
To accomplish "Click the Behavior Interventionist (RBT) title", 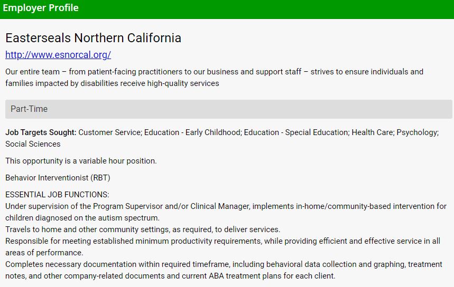I will 58,178.
